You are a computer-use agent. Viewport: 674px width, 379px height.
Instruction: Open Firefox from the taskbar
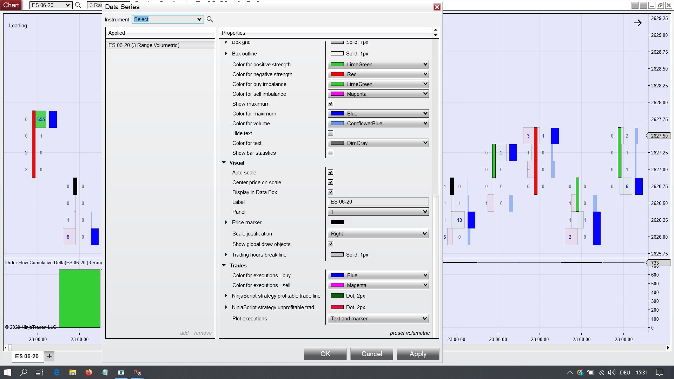pyautogui.click(x=89, y=372)
